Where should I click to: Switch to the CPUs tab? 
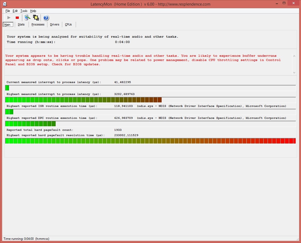click(68, 24)
